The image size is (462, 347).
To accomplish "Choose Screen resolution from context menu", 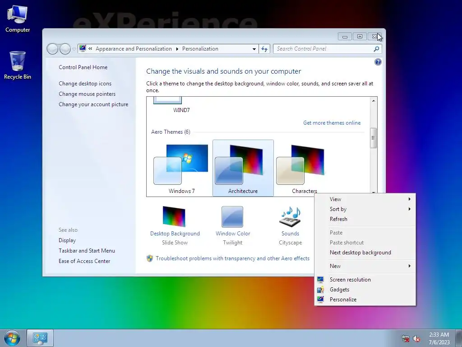I will point(365,279).
